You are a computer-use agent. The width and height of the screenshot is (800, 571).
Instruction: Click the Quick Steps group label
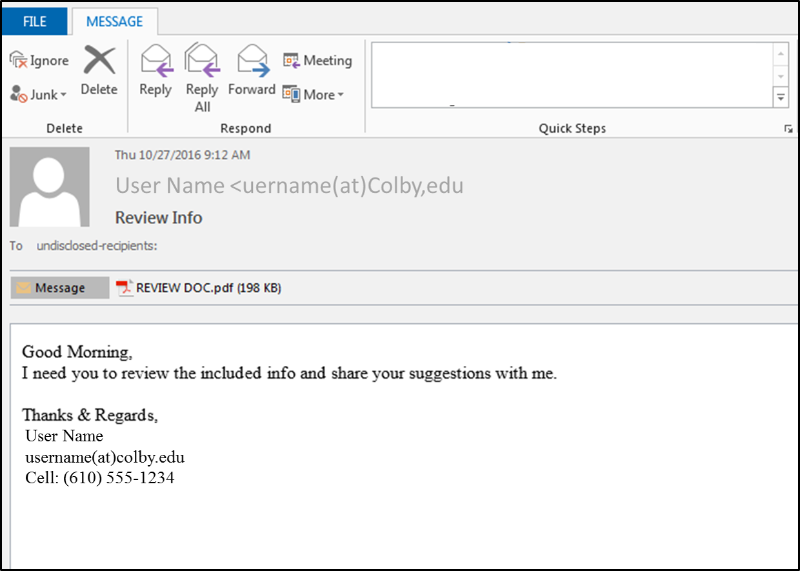pyautogui.click(x=572, y=128)
